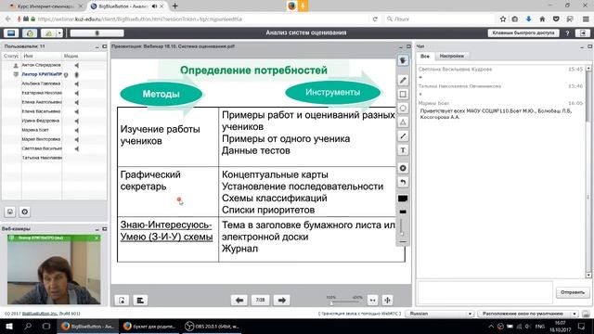Select the triangle shape tool
Viewport: 594px width, 334px height.
point(403,122)
